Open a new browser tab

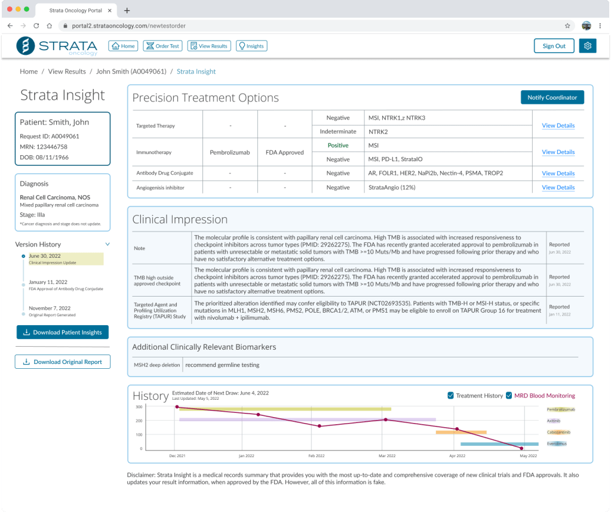coord(127,10)
